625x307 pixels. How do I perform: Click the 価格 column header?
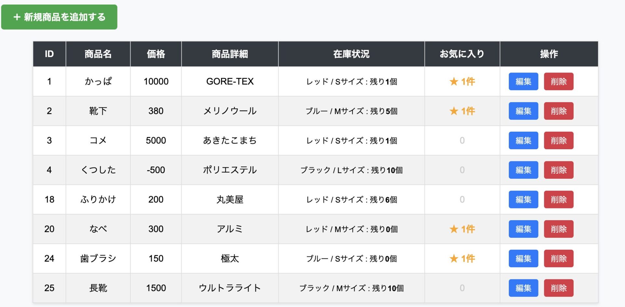point(156,54)
